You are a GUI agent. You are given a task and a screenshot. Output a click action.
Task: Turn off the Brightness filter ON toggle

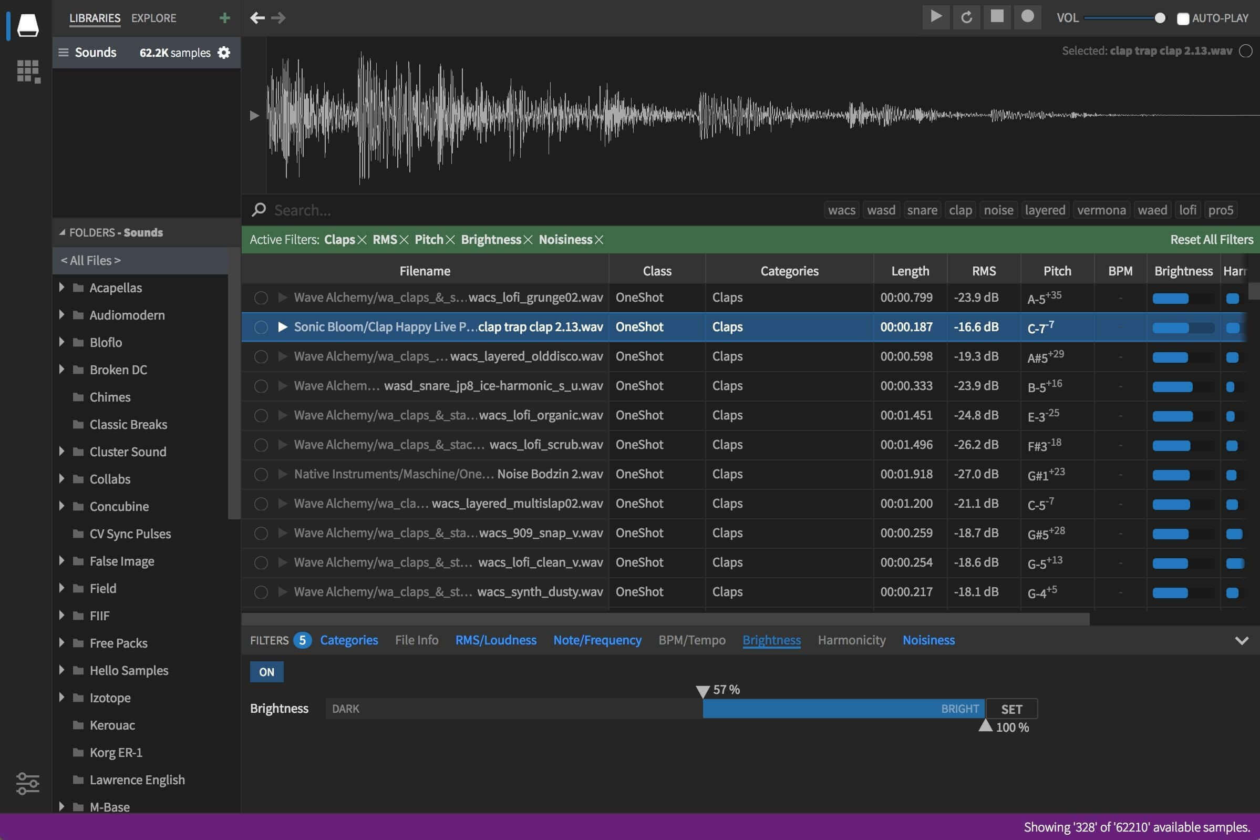click(266, 672)
